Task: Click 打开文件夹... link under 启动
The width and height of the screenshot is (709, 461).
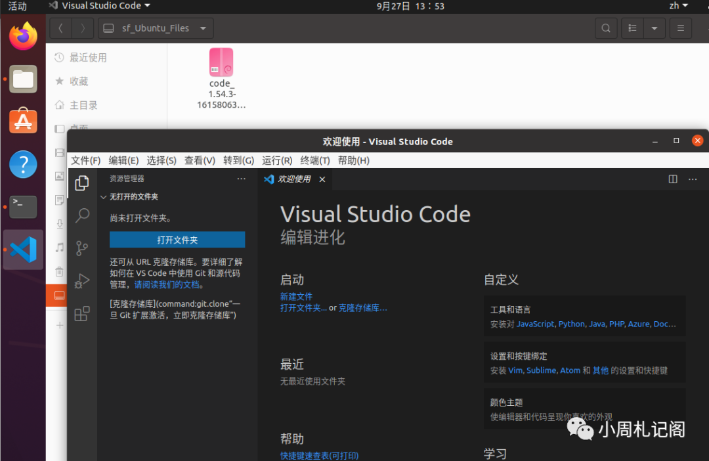Action: pyautogui.click(x=303, y=307)
